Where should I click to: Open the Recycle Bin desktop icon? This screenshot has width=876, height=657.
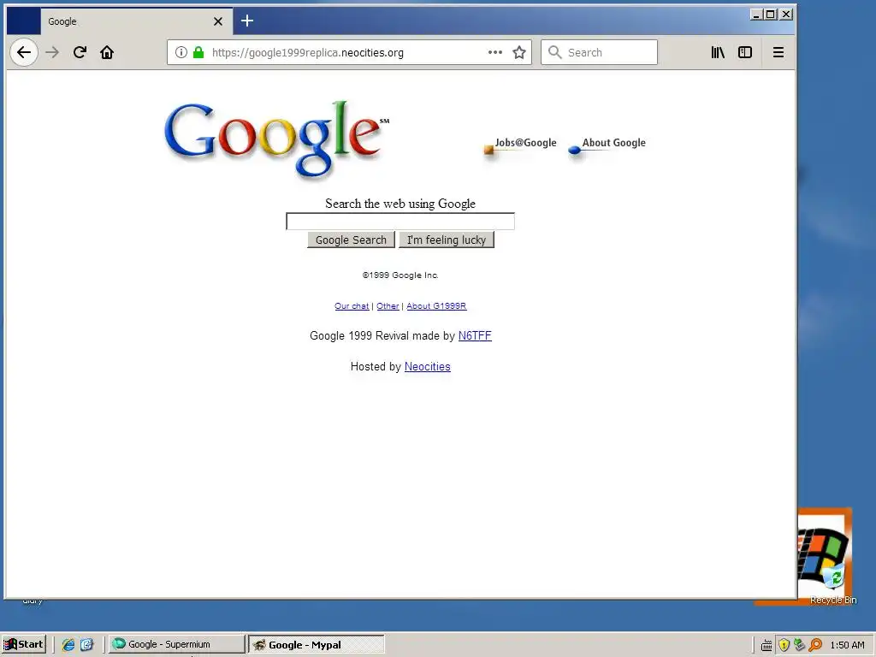[832, 583]
